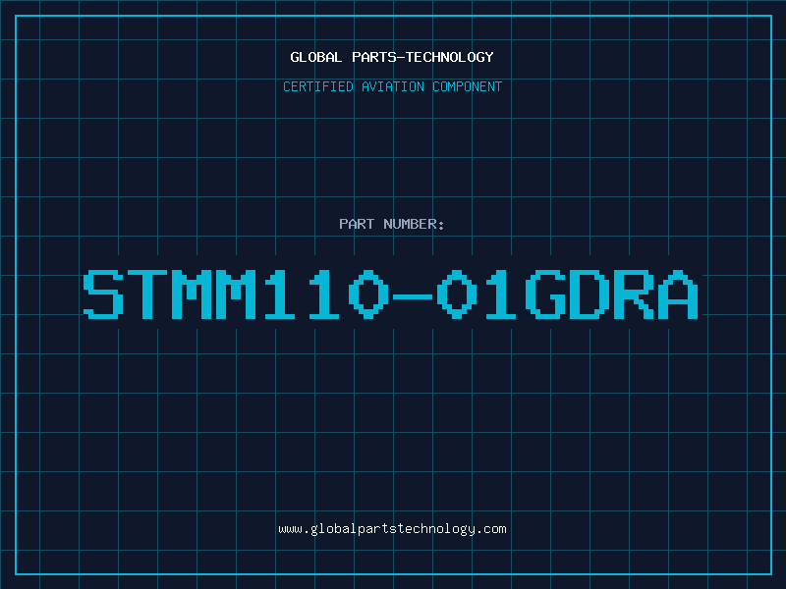
Task: Select the part number STMM110-01GDRA
Action: (x=391, y=294)
